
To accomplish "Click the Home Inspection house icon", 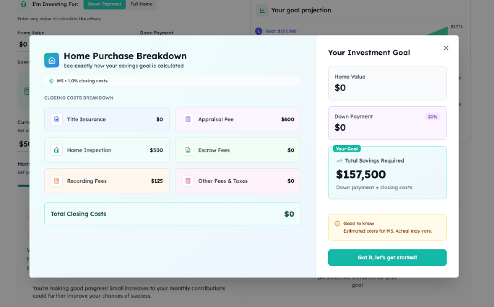I will [57, 150].
